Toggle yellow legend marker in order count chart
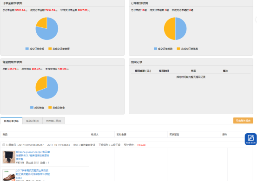Viewport: 257px width, 181px height. 178,49
